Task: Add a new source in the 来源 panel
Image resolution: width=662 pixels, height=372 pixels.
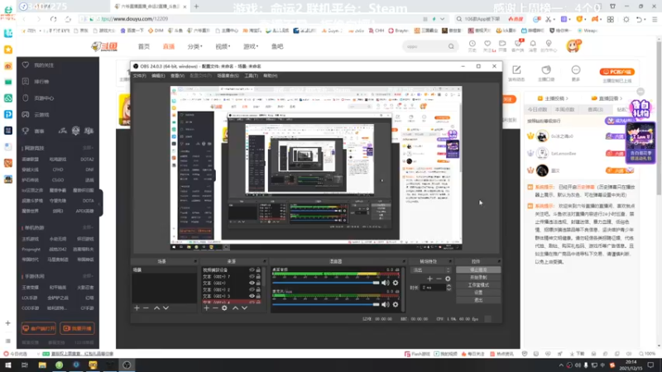Action: 206,308
